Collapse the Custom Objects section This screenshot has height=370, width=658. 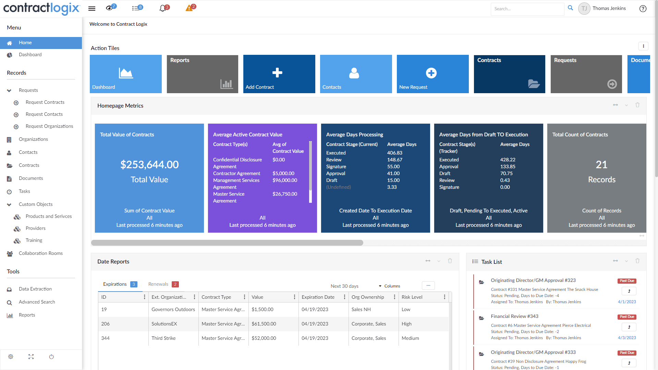[8, 205]
